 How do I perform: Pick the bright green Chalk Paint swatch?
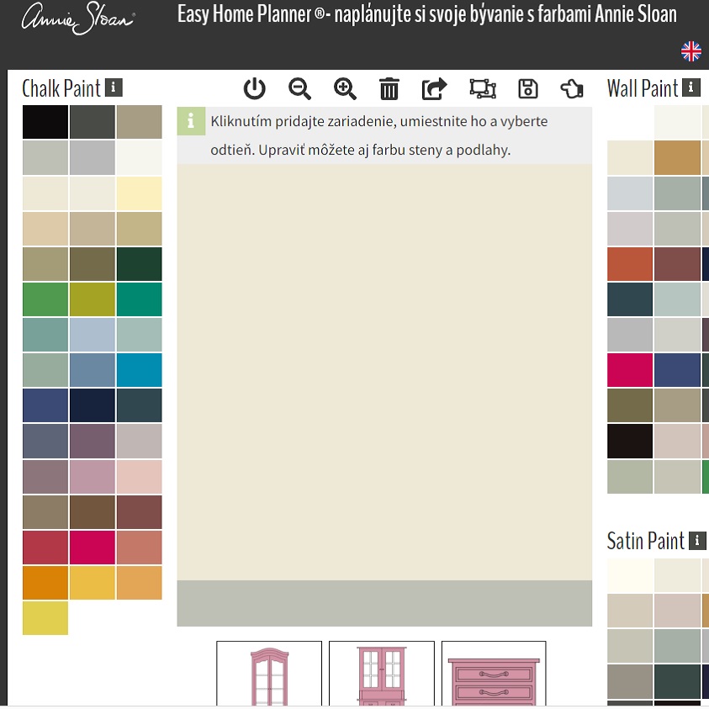(45, 299)
